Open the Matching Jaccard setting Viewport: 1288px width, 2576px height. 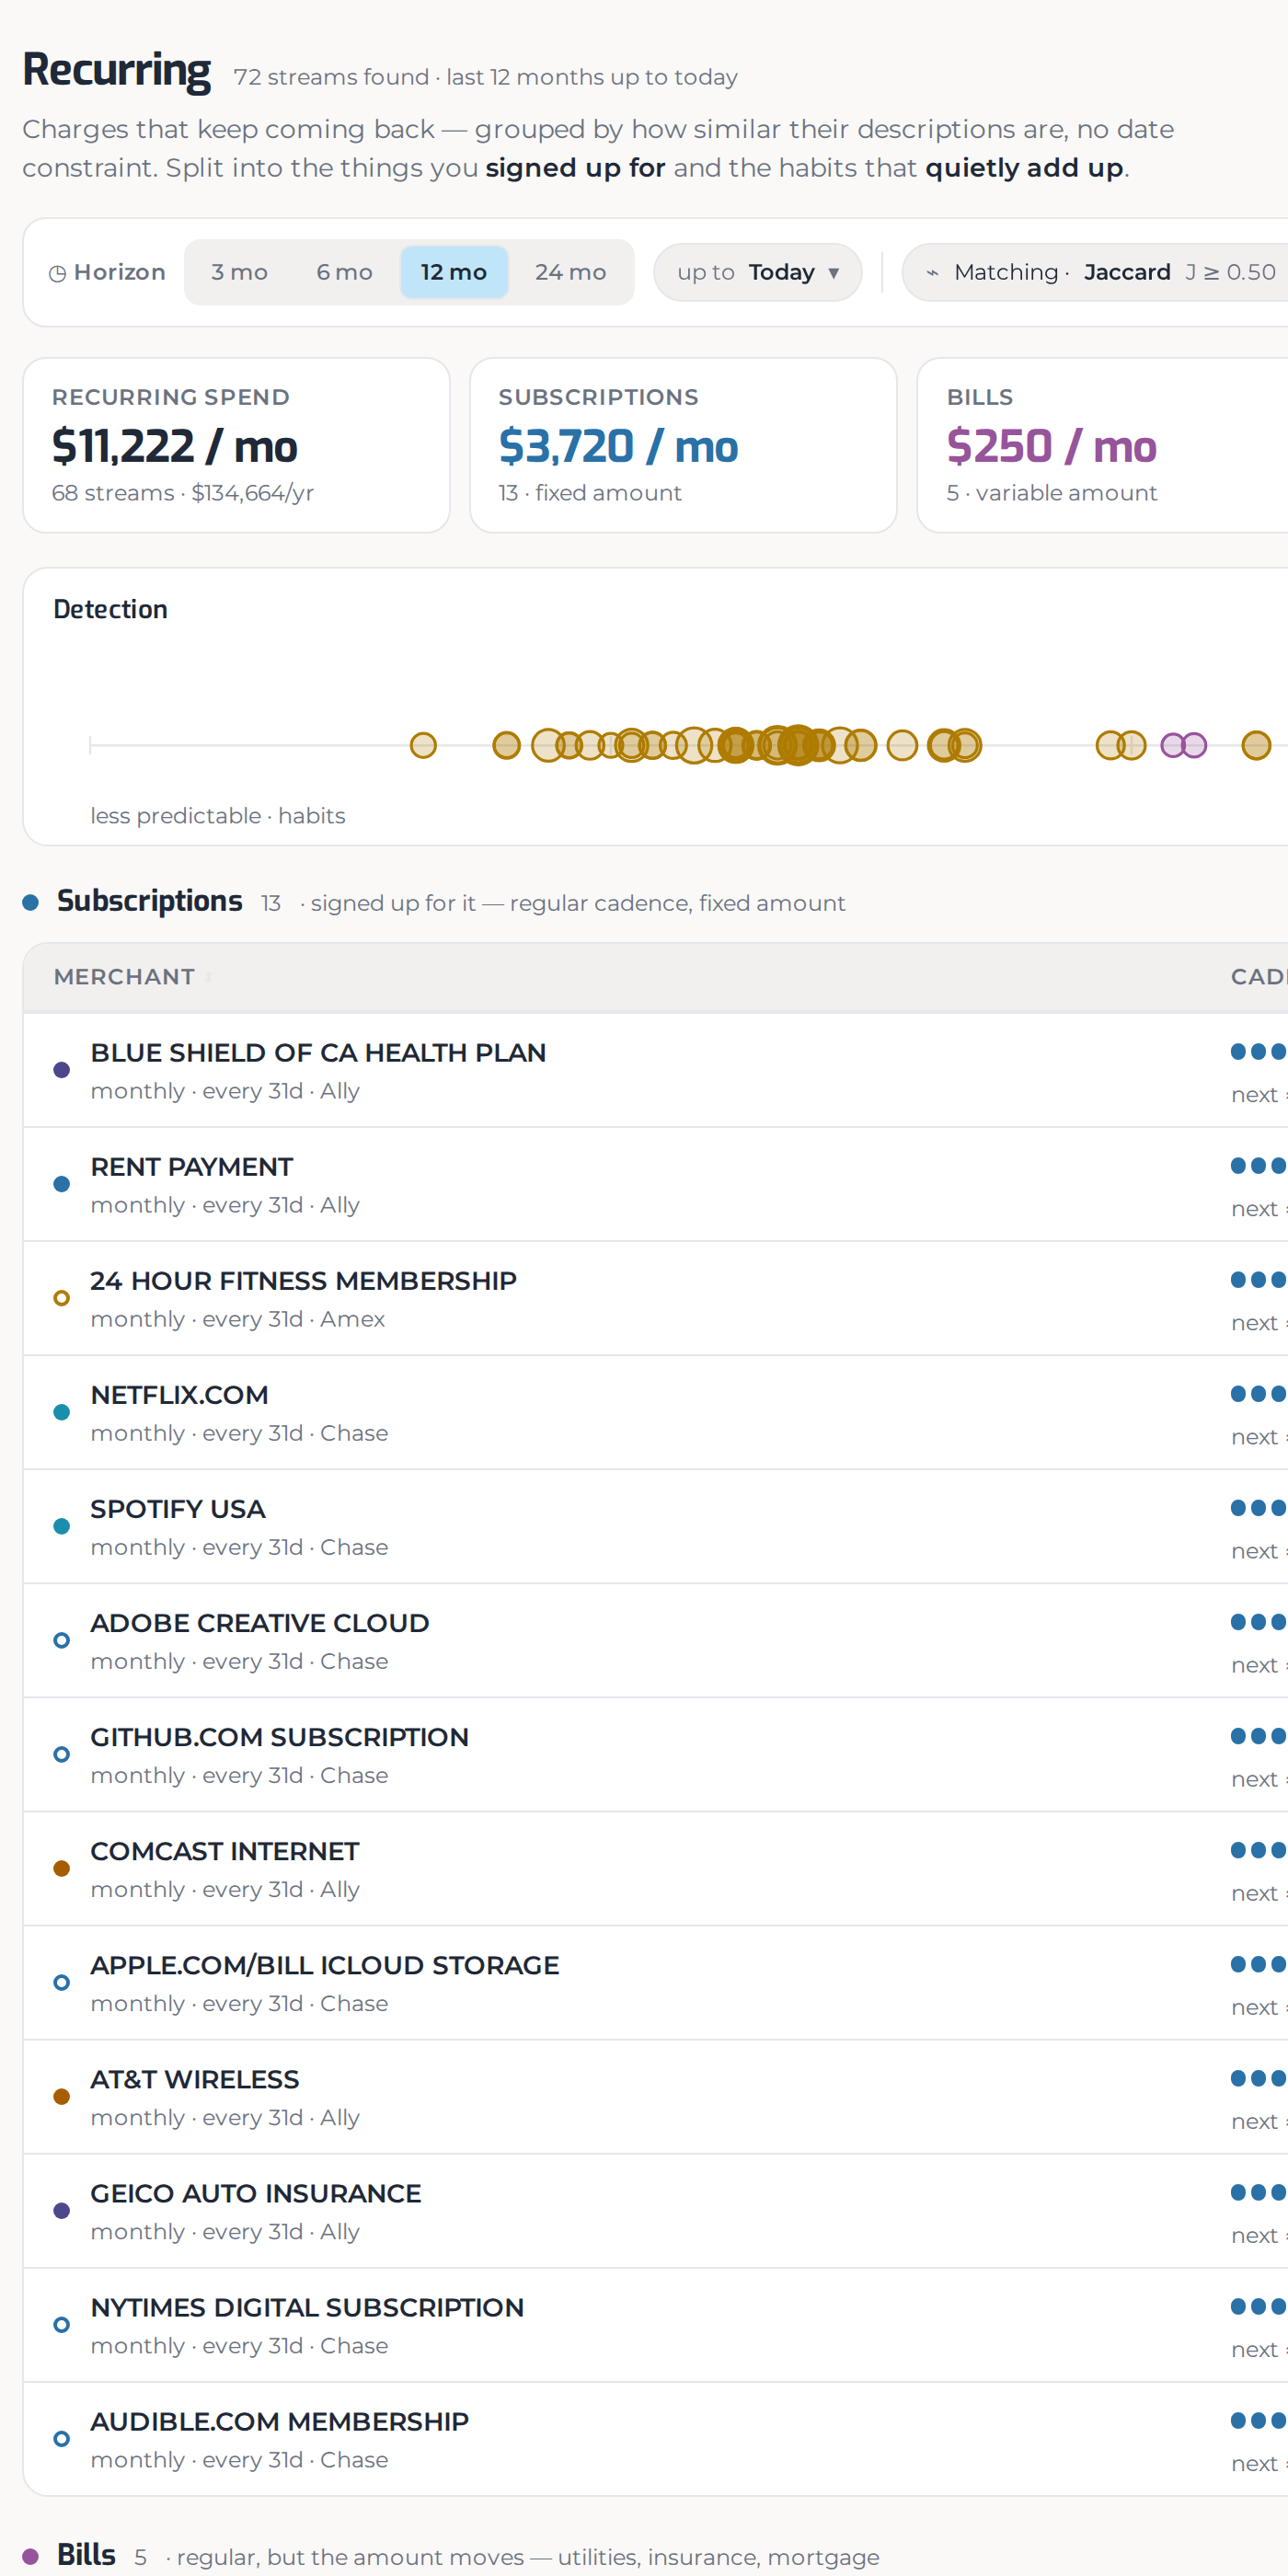(1095, 272)
